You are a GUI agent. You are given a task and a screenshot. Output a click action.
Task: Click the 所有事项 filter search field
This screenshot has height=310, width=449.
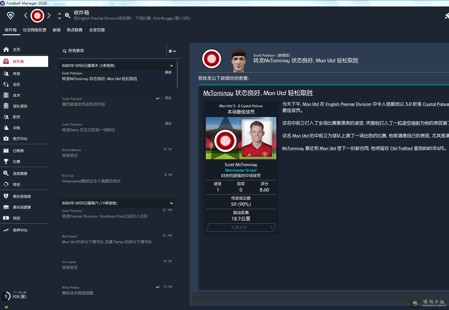click(112, 51)
